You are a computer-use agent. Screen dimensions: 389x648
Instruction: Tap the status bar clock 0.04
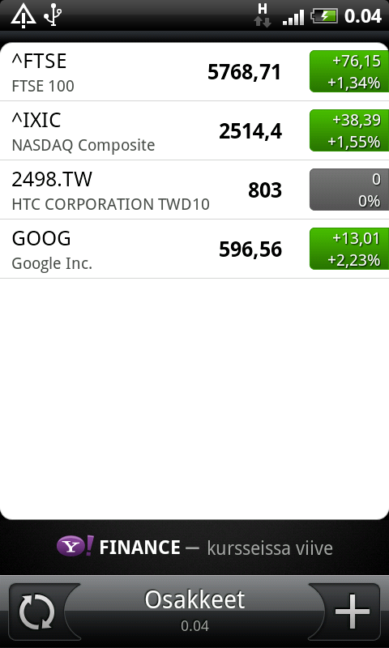362,16
